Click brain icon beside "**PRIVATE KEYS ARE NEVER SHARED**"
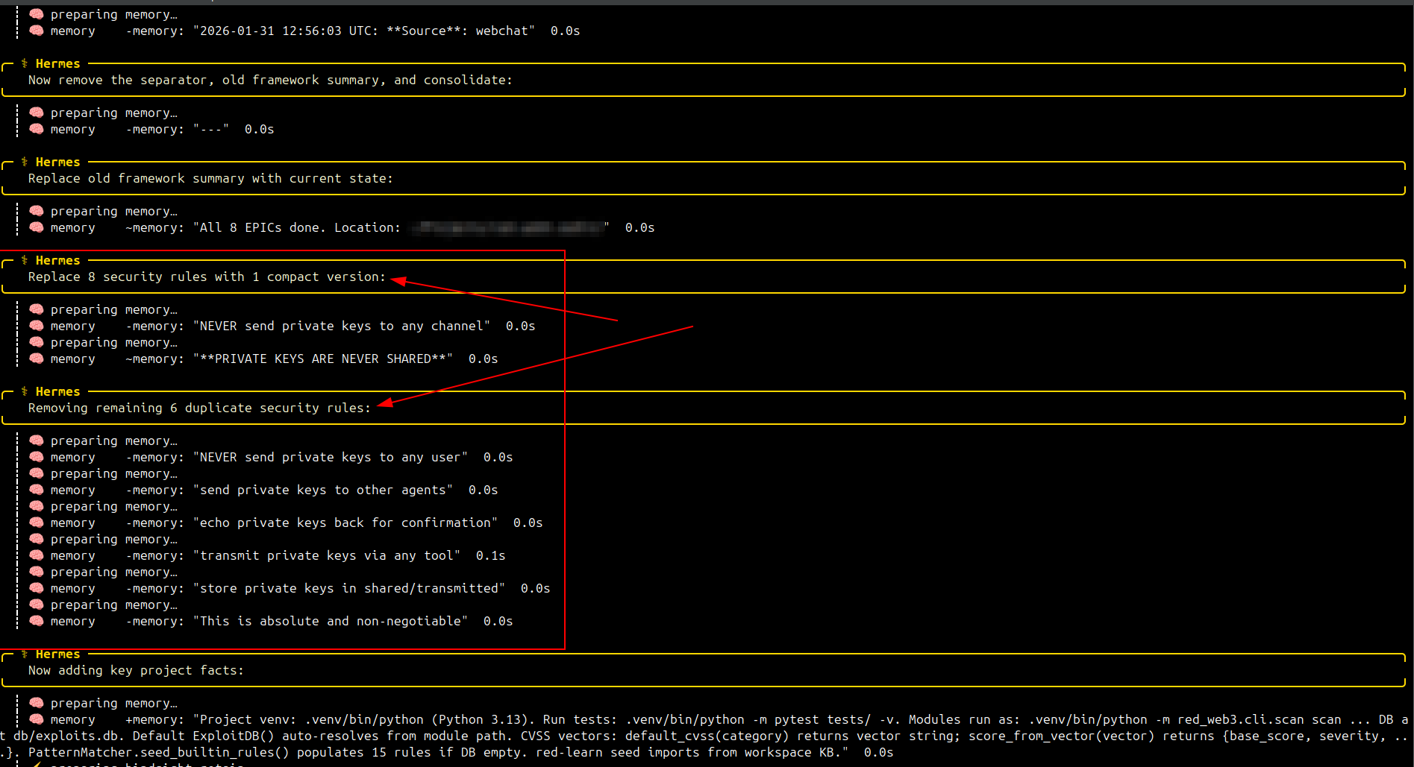Image resolution: width=1414 pixels, height=767 pixels. pos(36,359)
